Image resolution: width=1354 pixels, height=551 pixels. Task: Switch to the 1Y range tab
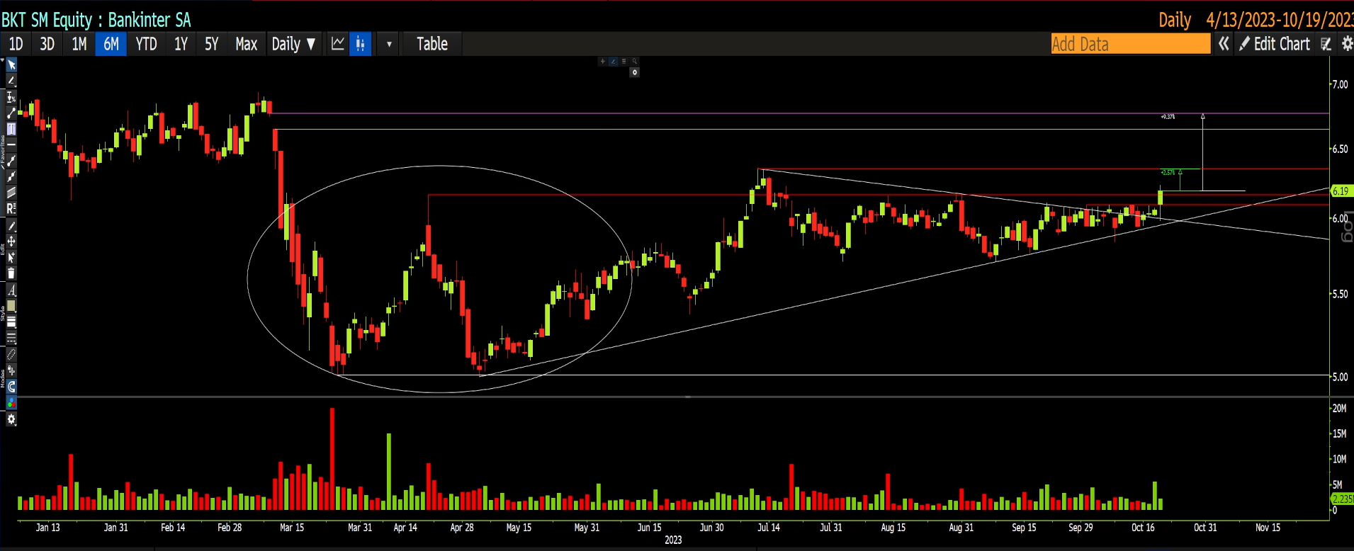click(x=181, y=44)
